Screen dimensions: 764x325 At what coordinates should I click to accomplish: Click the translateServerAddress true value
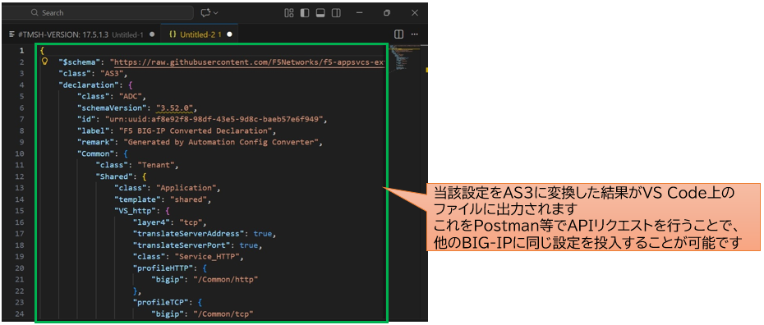pos(263,233)
